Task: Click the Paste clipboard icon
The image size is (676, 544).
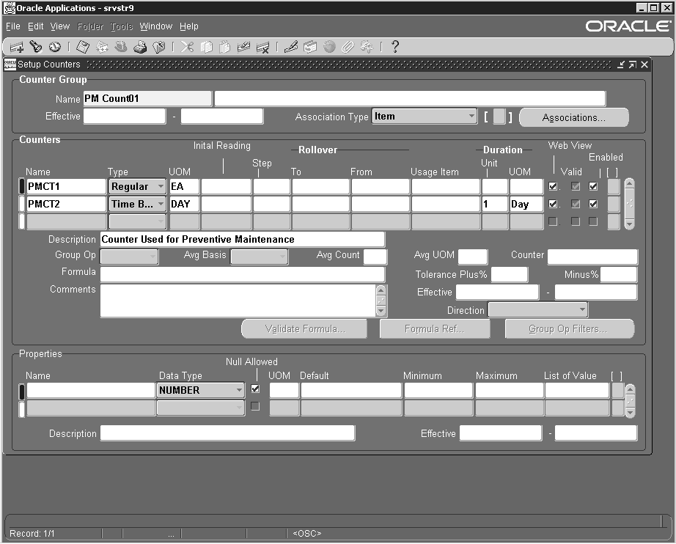Action: (x=225, y=46)
